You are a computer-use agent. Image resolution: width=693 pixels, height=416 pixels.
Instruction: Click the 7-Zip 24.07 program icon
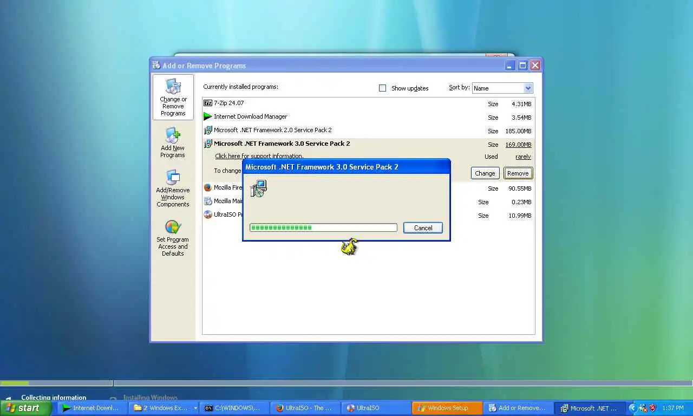coord(208,103)
